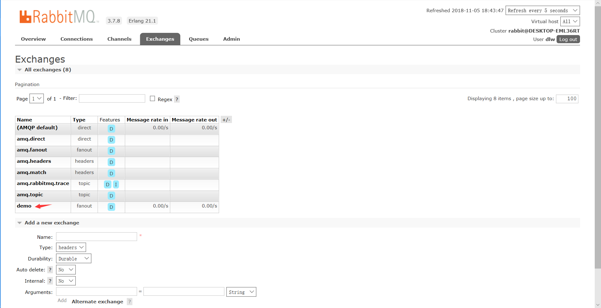Open the Auto delete help question mark
The width and height of the screenshot is (601, 308).
click(50, 270)
